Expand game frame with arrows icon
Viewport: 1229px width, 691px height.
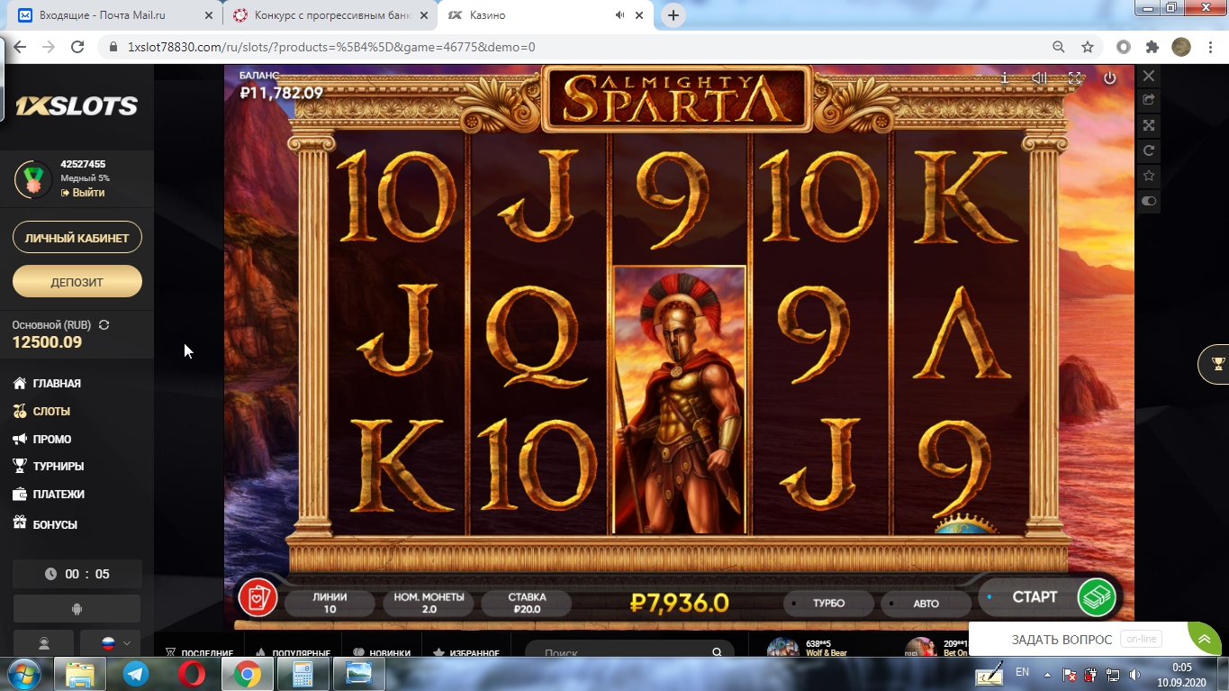[1148, 125]
